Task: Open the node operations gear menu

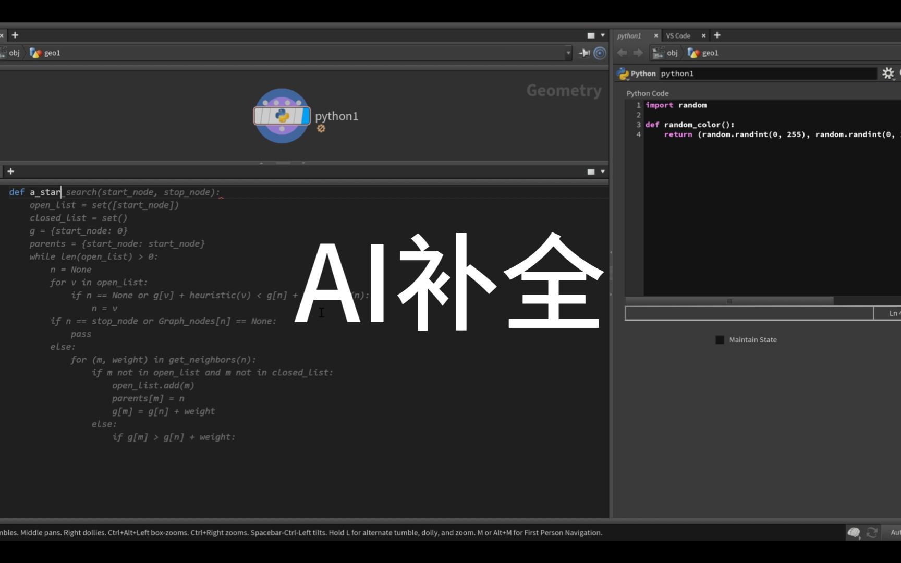Action: [x=888, y=74]
